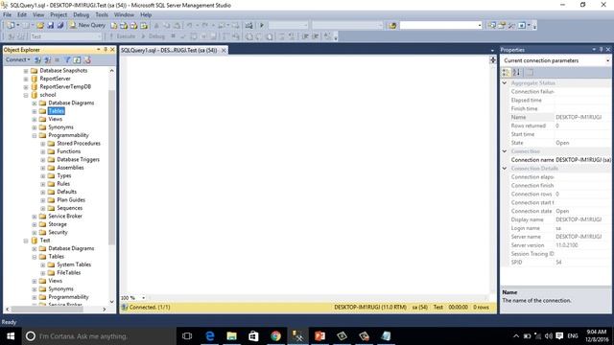Click the Database Engine Query icon
Screen dimensions: 614x345
[x=114, y=26]
